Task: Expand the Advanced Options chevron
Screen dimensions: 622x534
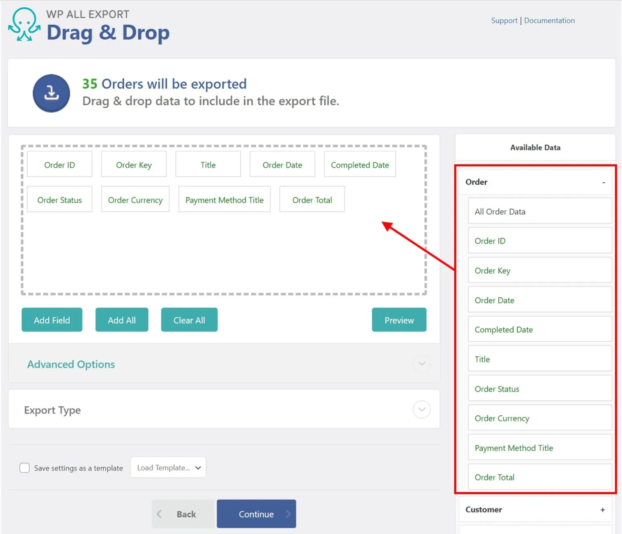Action: (422, 364)
